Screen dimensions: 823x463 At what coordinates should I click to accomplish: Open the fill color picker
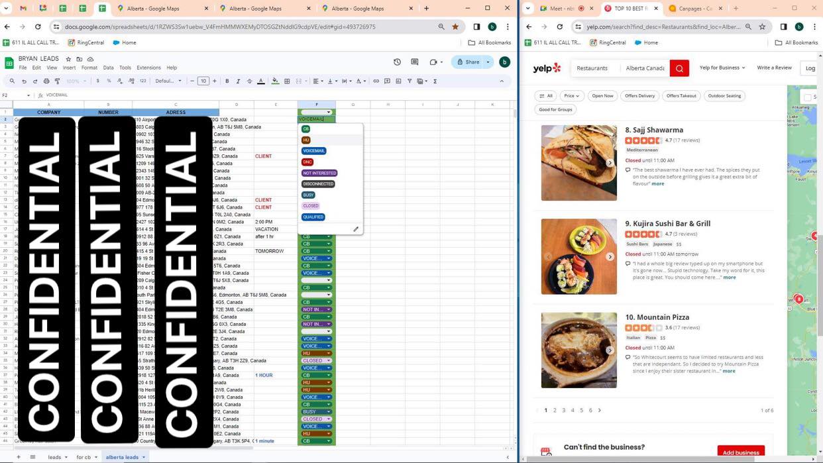coord(276,81)
